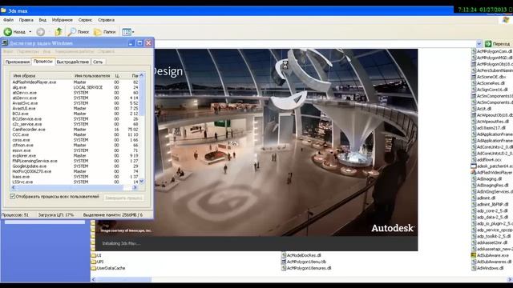Select the AdFlashVideoPlayer file icon in Explorer

474,173
